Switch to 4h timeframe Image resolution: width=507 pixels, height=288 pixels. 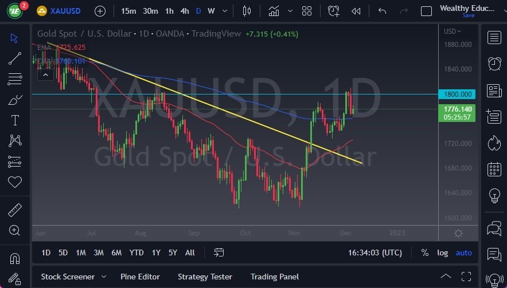pos(185,11)
